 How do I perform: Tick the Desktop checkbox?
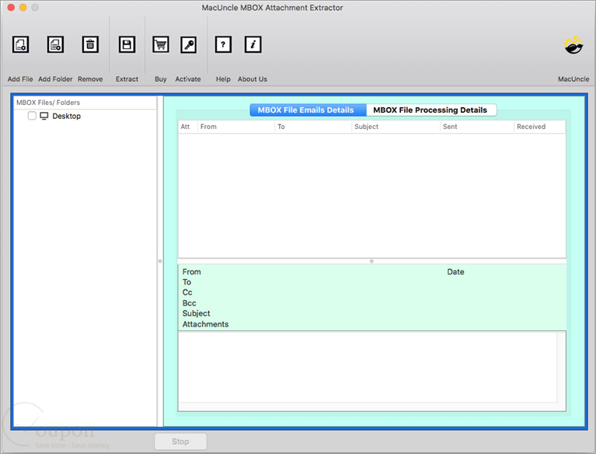pyautogui.click(x=32, y=116)
